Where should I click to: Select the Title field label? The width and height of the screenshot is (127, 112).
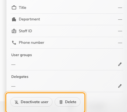point(23,8)
